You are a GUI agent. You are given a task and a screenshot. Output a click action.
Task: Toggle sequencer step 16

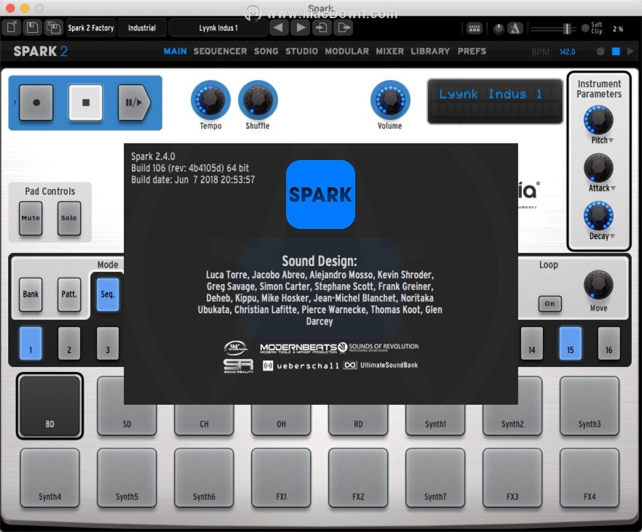609,344
